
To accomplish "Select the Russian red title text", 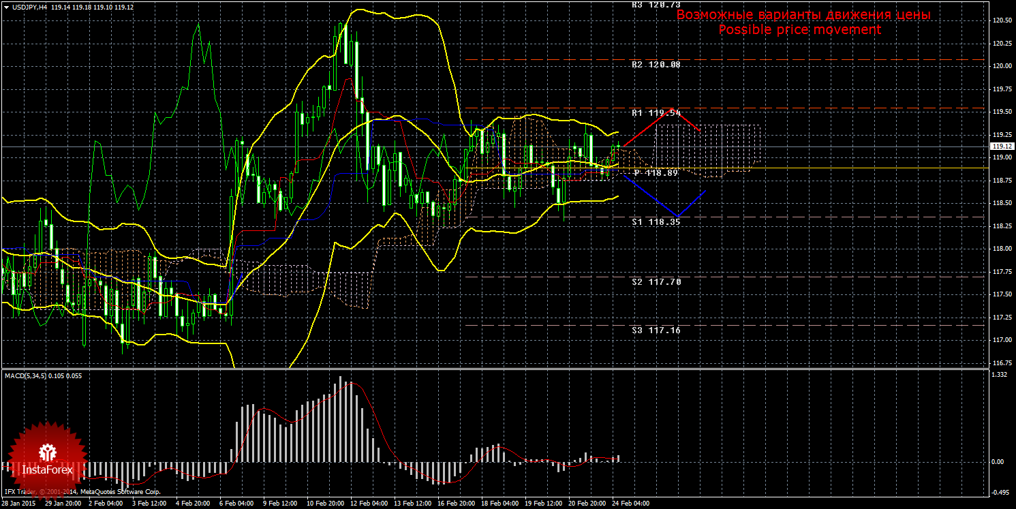I will pos(803,15).
